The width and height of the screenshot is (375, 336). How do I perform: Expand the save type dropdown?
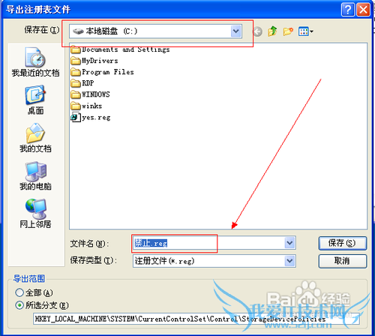[x=289, y=261]
